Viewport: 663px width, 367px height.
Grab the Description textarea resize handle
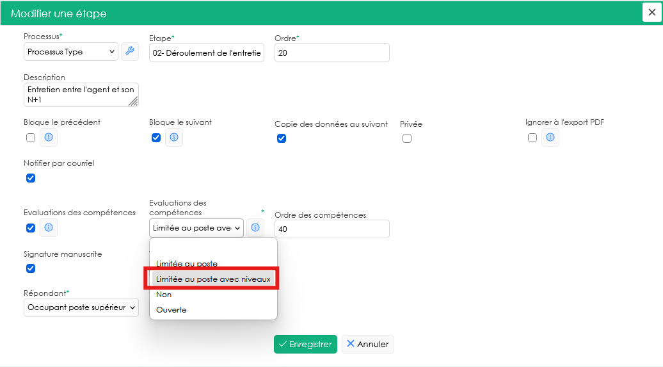134,102
